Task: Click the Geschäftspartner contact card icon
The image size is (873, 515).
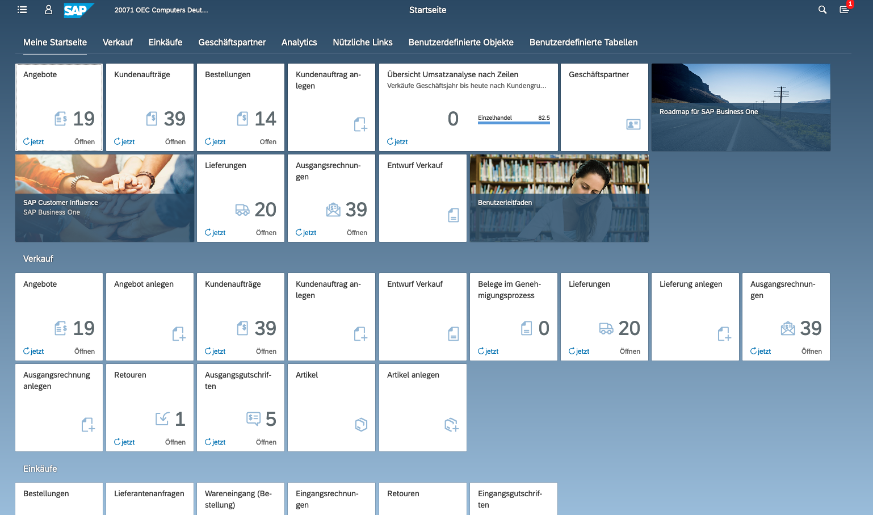Action: pyautogui.click(x=633, y=124)
